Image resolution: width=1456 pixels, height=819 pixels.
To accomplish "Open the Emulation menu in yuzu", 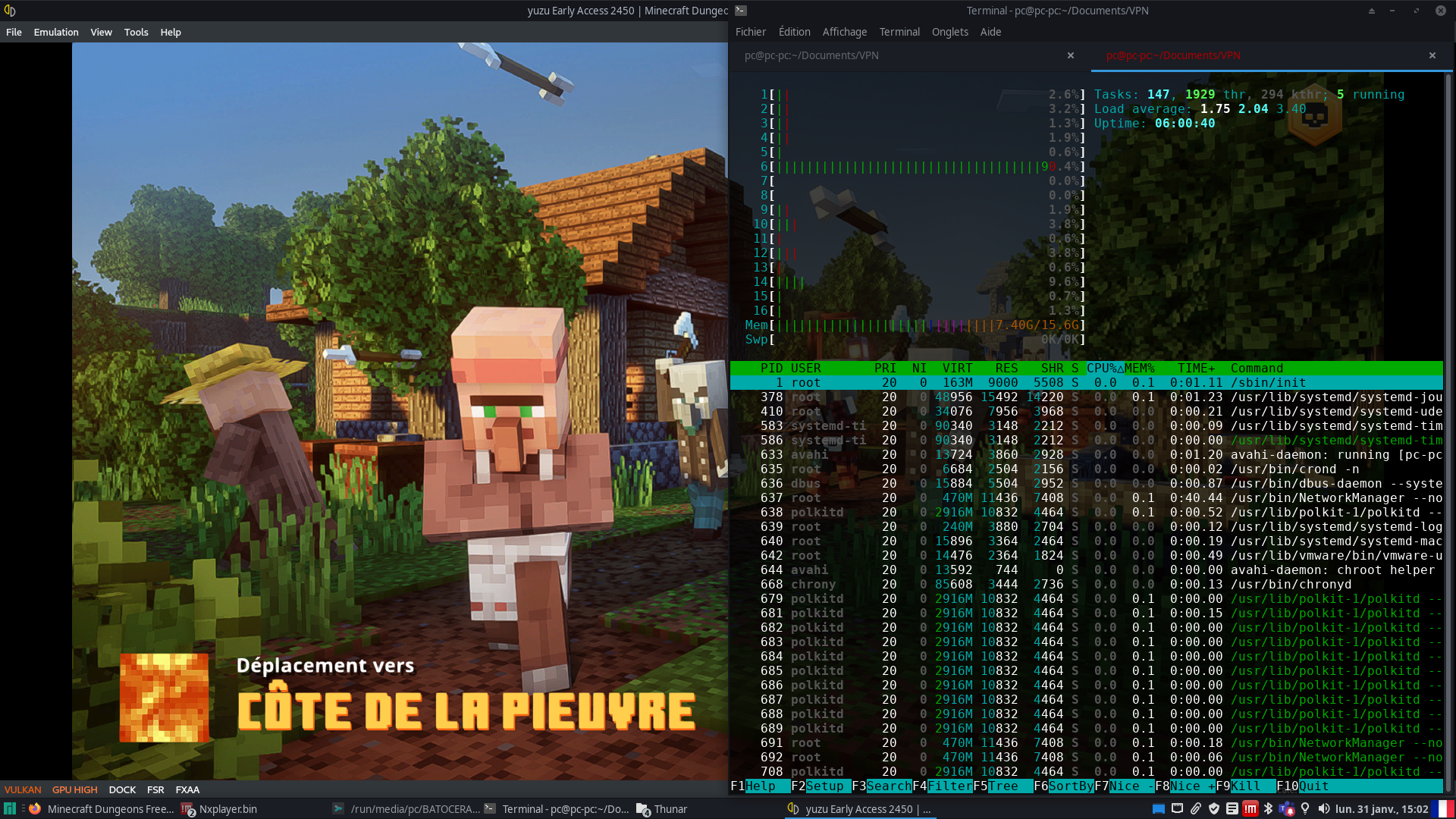I will (56, 32).
